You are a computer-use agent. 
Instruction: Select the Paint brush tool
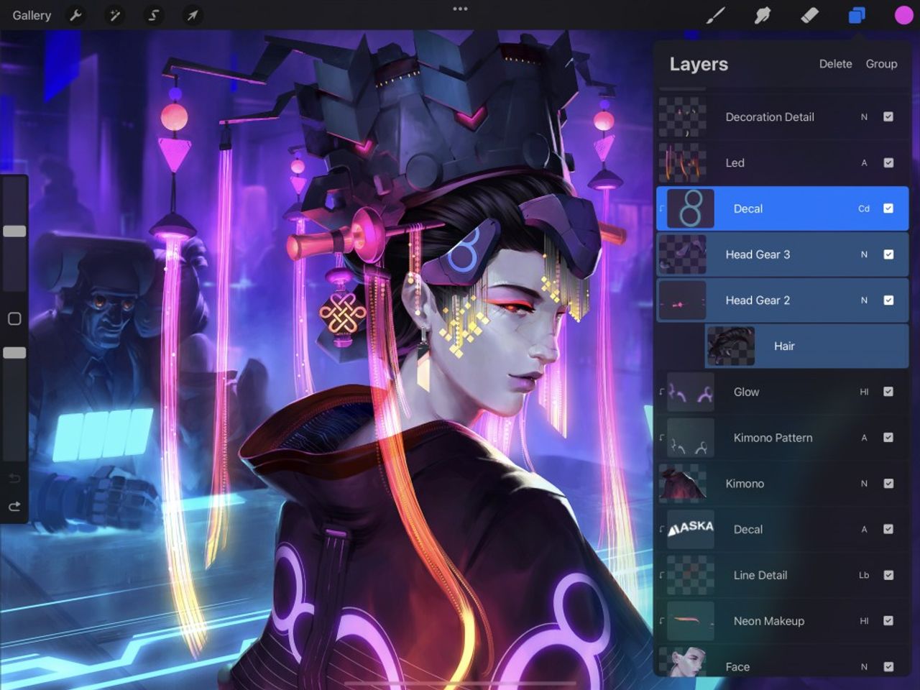[715, 15]
